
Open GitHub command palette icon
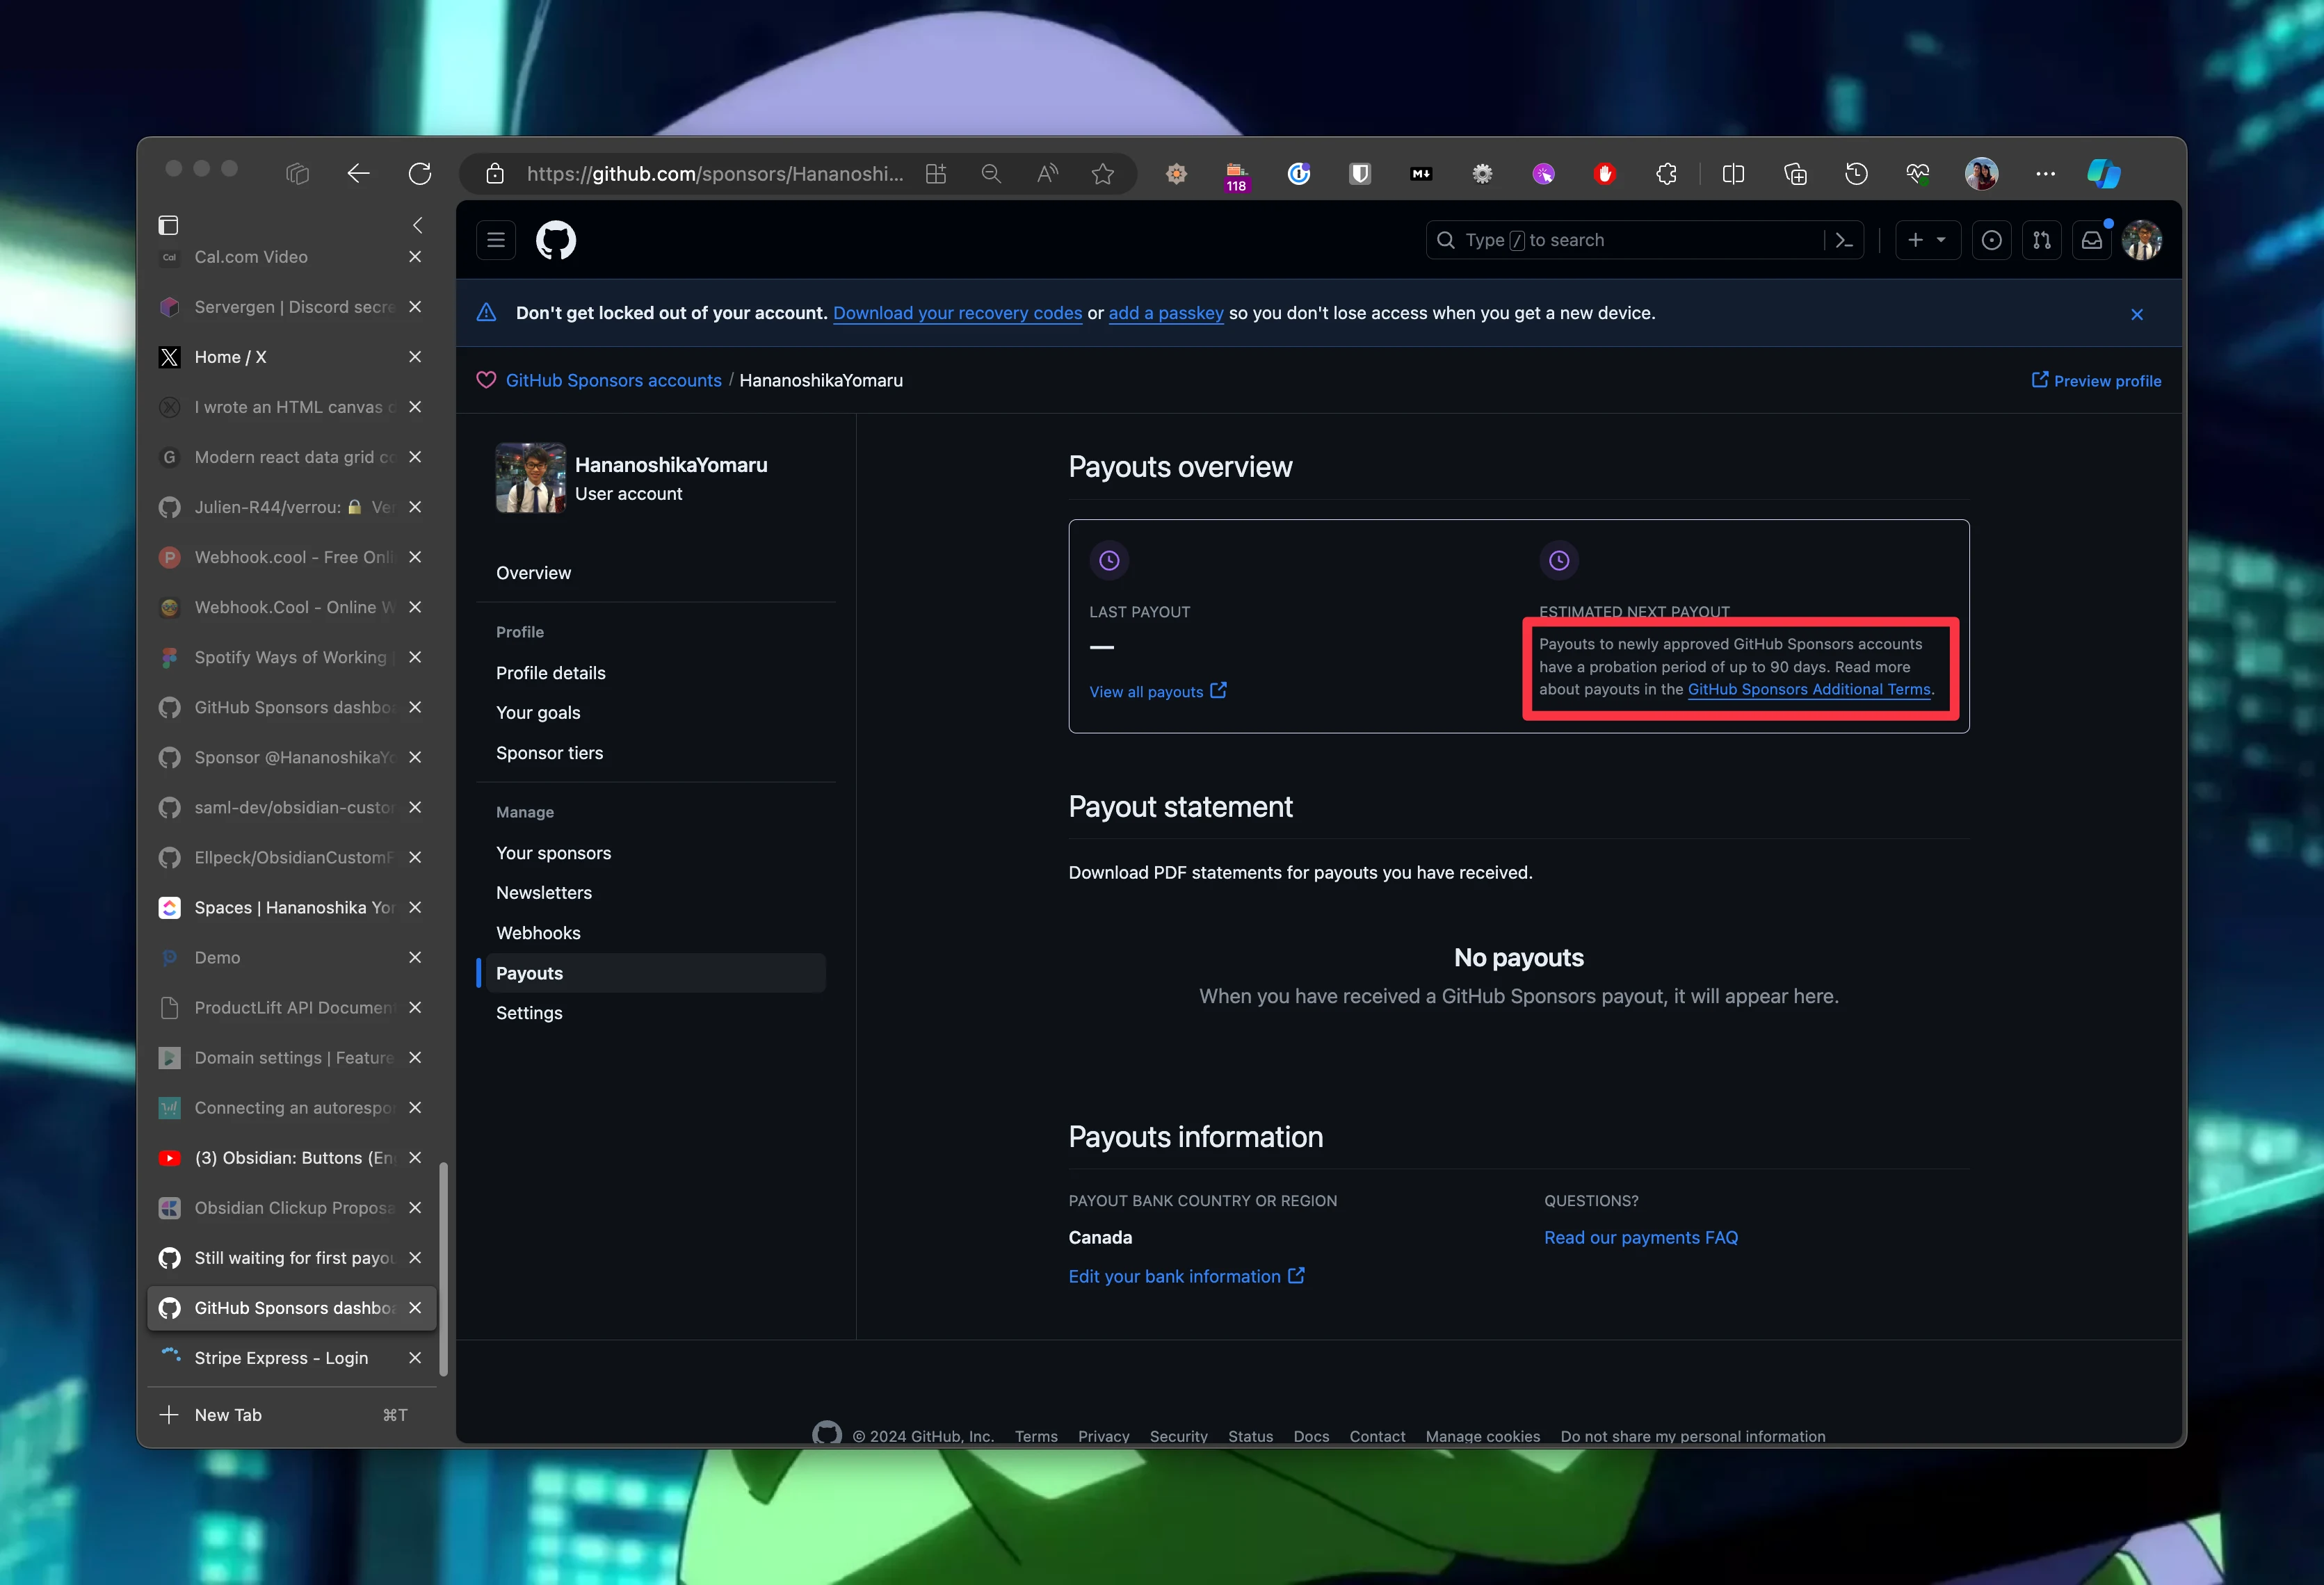[1844, 240]
